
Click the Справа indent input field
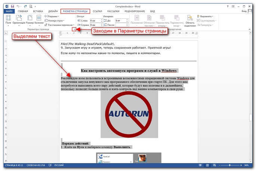pyautogui.click(x=95, y=25)
